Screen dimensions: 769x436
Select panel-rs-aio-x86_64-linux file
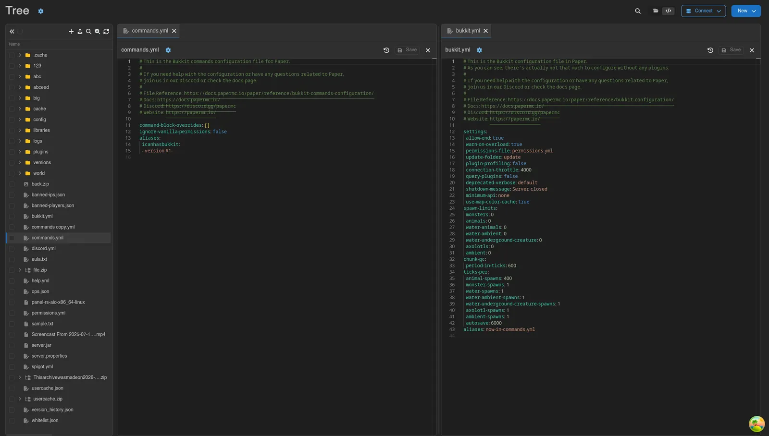[x=58, y=303]
